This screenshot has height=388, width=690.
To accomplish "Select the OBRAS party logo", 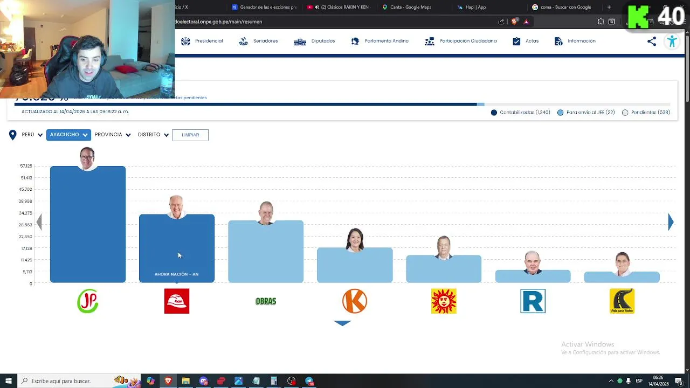I will tap(266, 301).
